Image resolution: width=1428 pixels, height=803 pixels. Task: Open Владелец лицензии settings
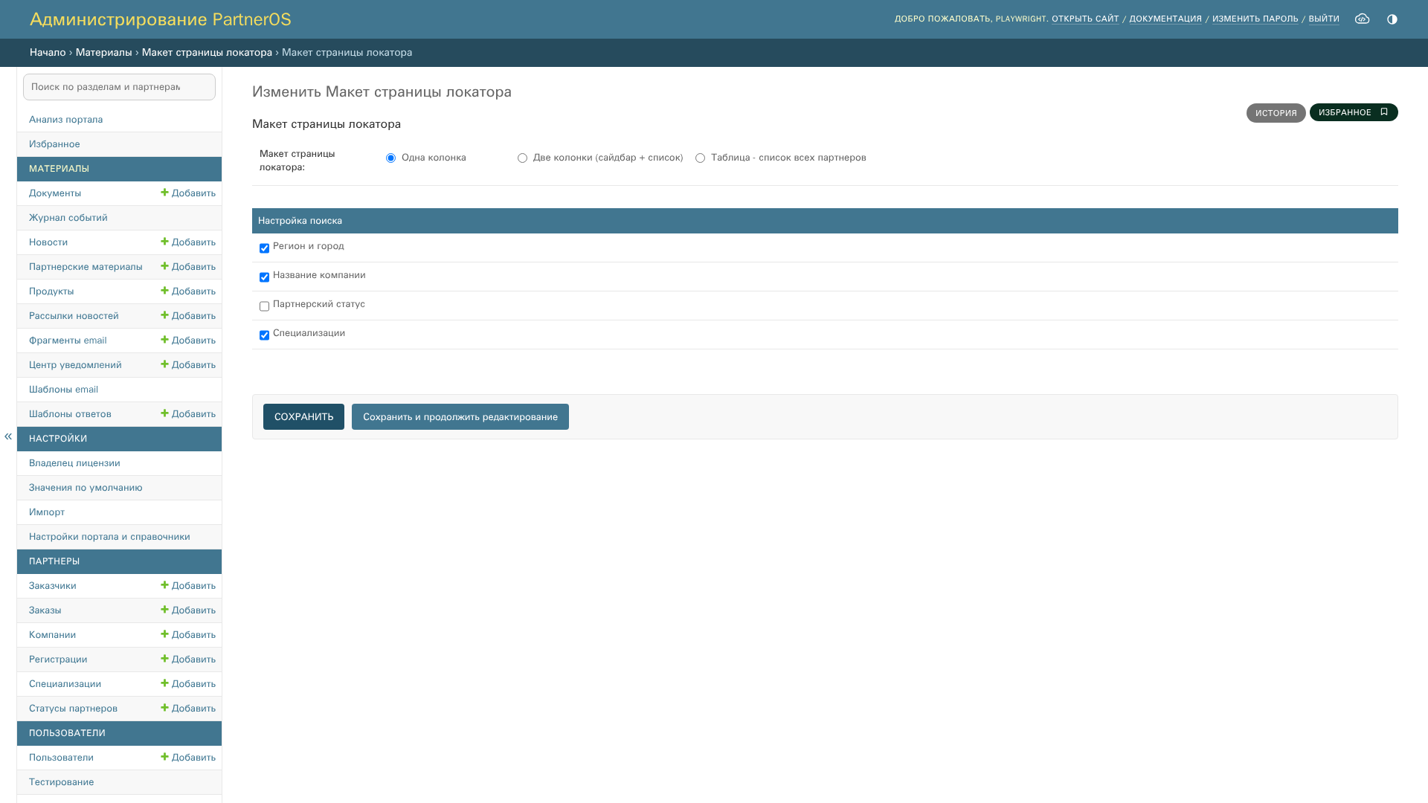[x=74, y=463]
